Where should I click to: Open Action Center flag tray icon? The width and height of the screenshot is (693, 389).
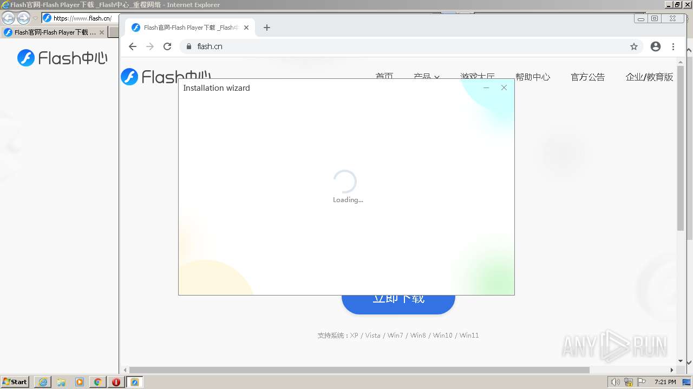[641, 382]
